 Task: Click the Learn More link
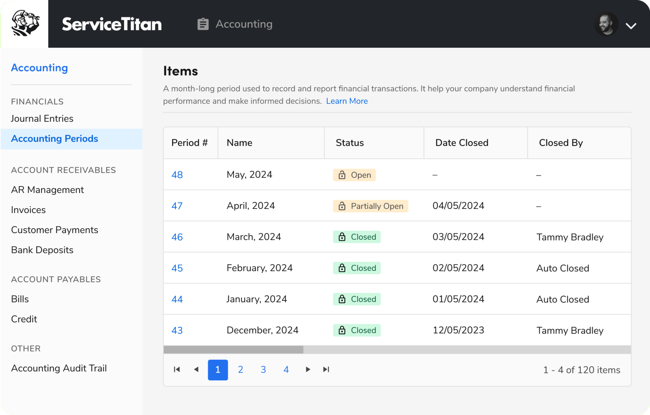(347, 101)
